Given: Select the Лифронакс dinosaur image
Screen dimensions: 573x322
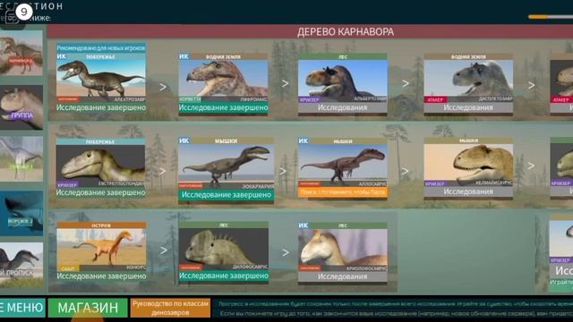Looking at the screenshot, I should pyautogui.click(x=223, y=78).
